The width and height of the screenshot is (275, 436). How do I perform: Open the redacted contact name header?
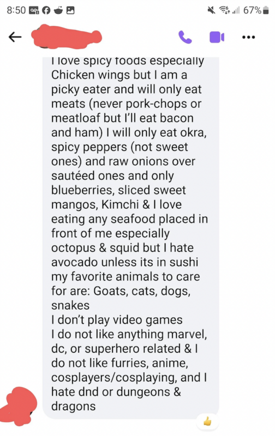(x=66, y=37)
